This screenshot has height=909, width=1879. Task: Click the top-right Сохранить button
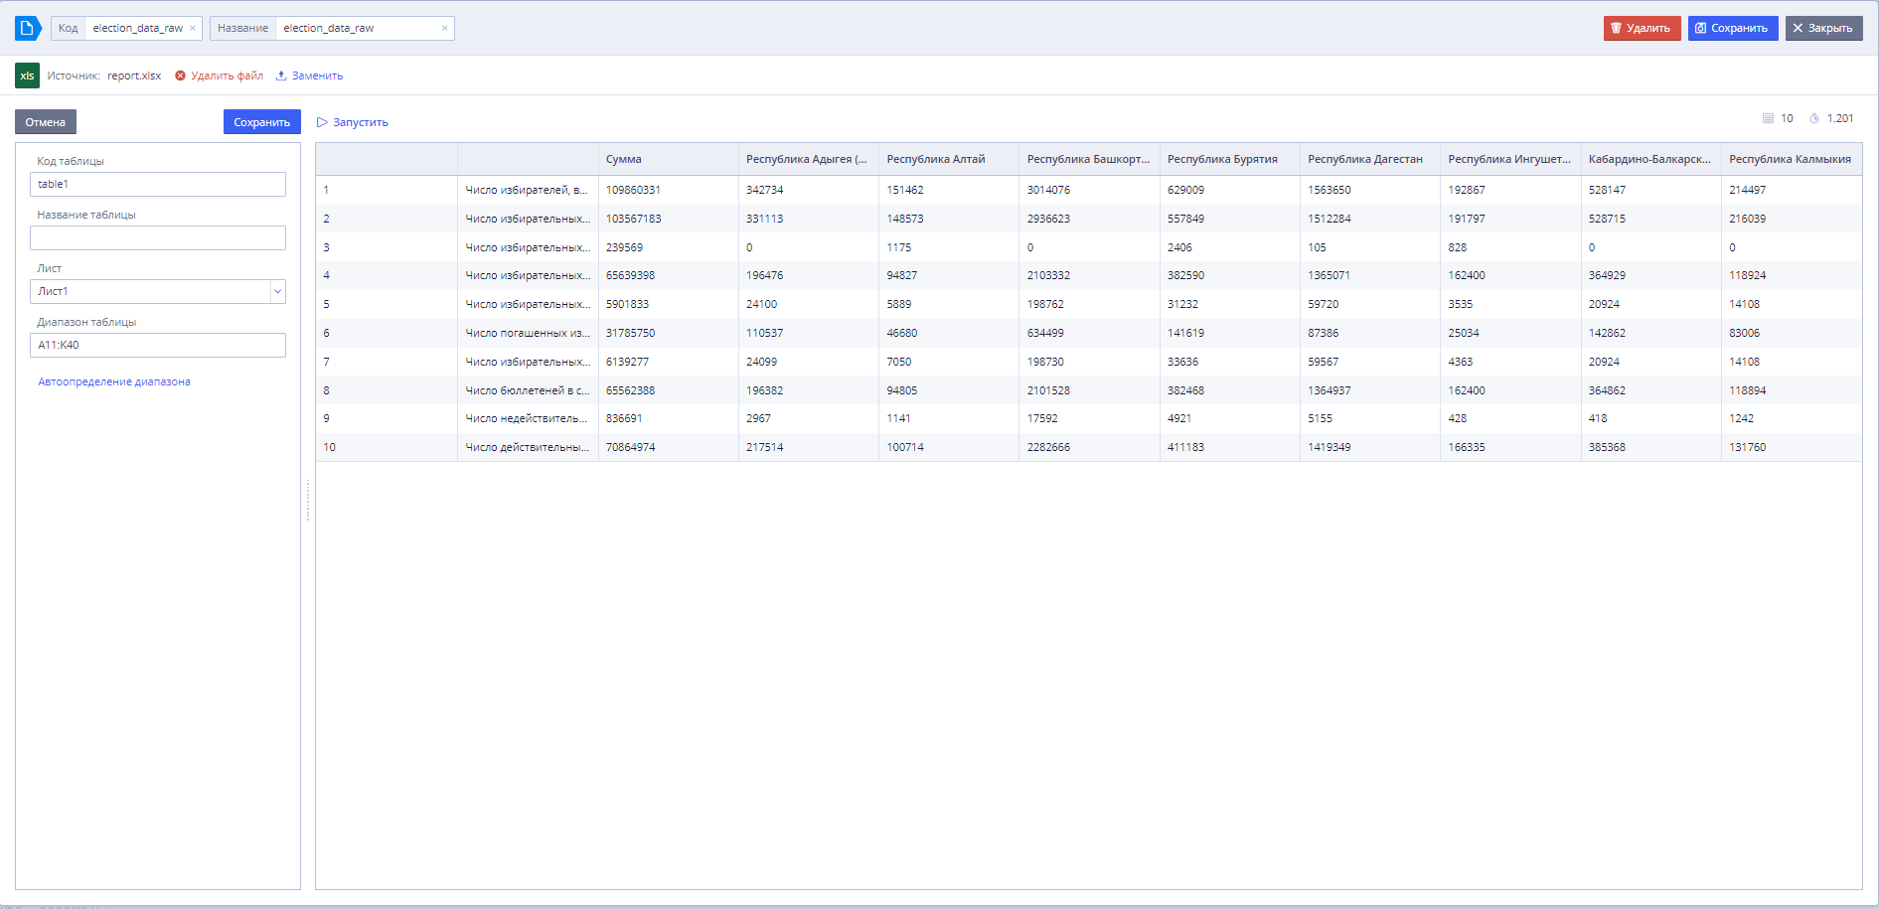tap(1732, 28)
